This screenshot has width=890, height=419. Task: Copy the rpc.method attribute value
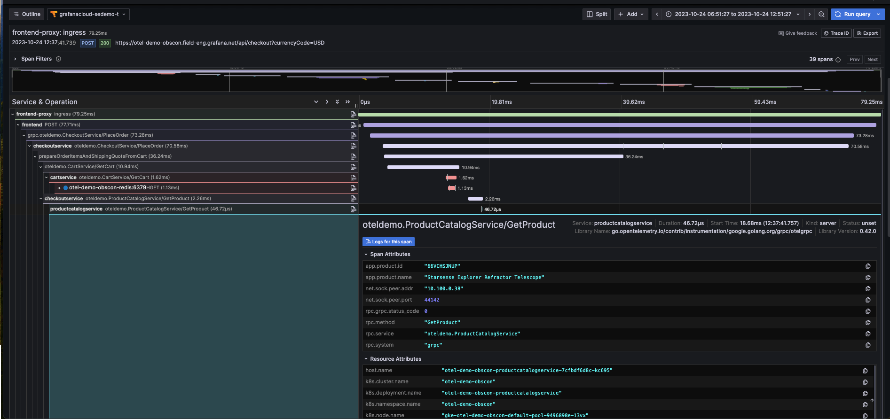pyautogui.click(x=868, y=323)
